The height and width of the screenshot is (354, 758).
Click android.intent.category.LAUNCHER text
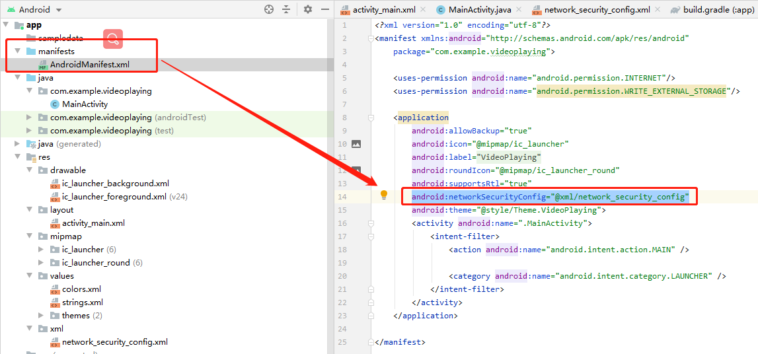click(634, 276)
